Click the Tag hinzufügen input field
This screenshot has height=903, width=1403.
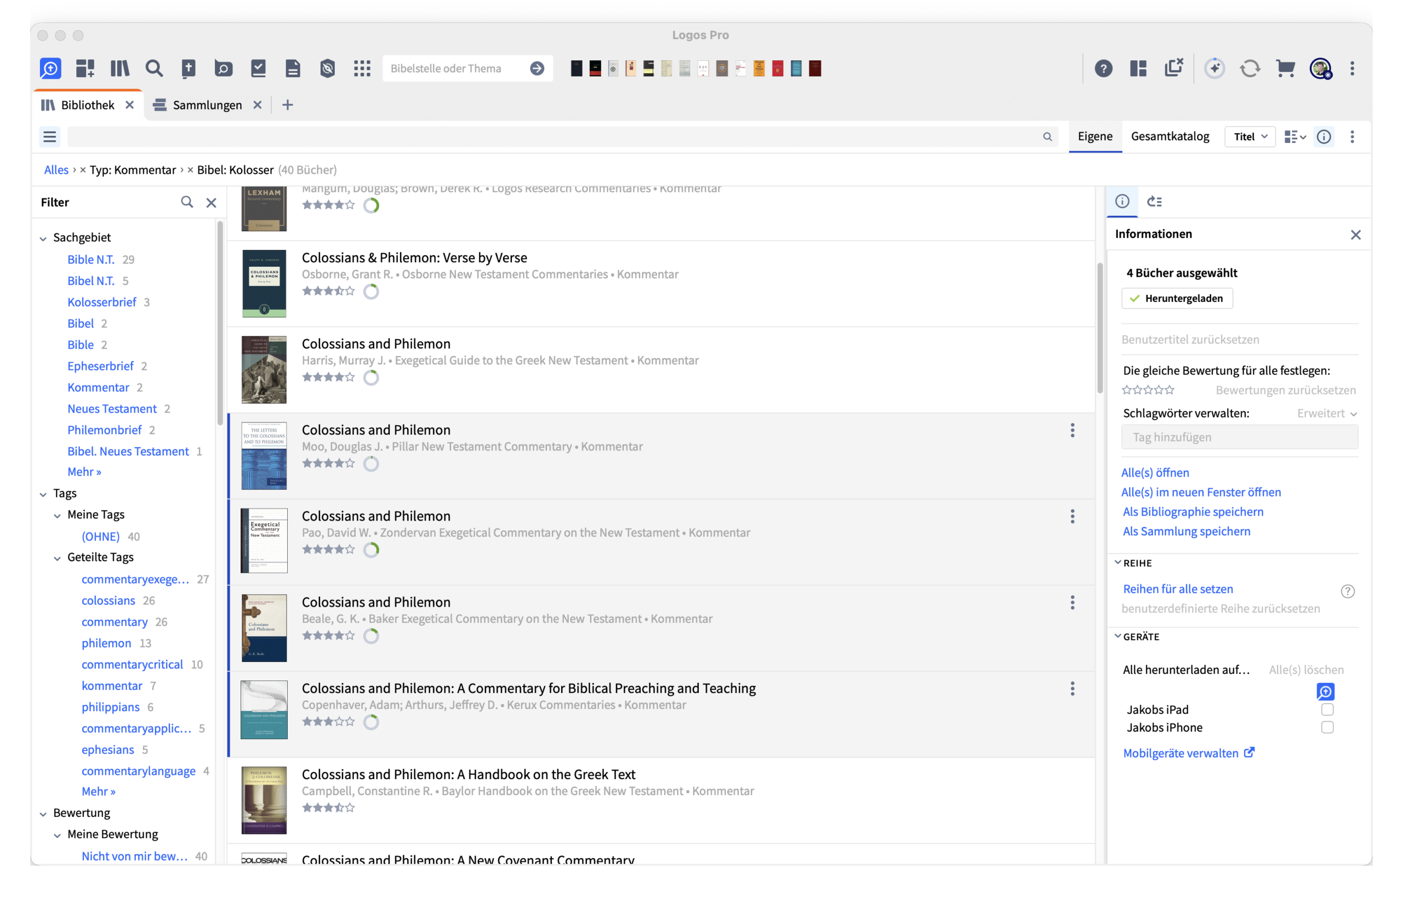point(1239,437)
